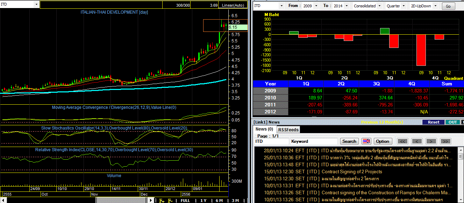Click the 2Q column header

(x=341, y=84)
